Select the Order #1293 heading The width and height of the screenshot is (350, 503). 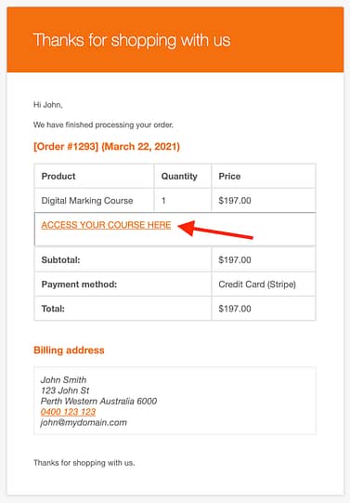click(107, 147)
